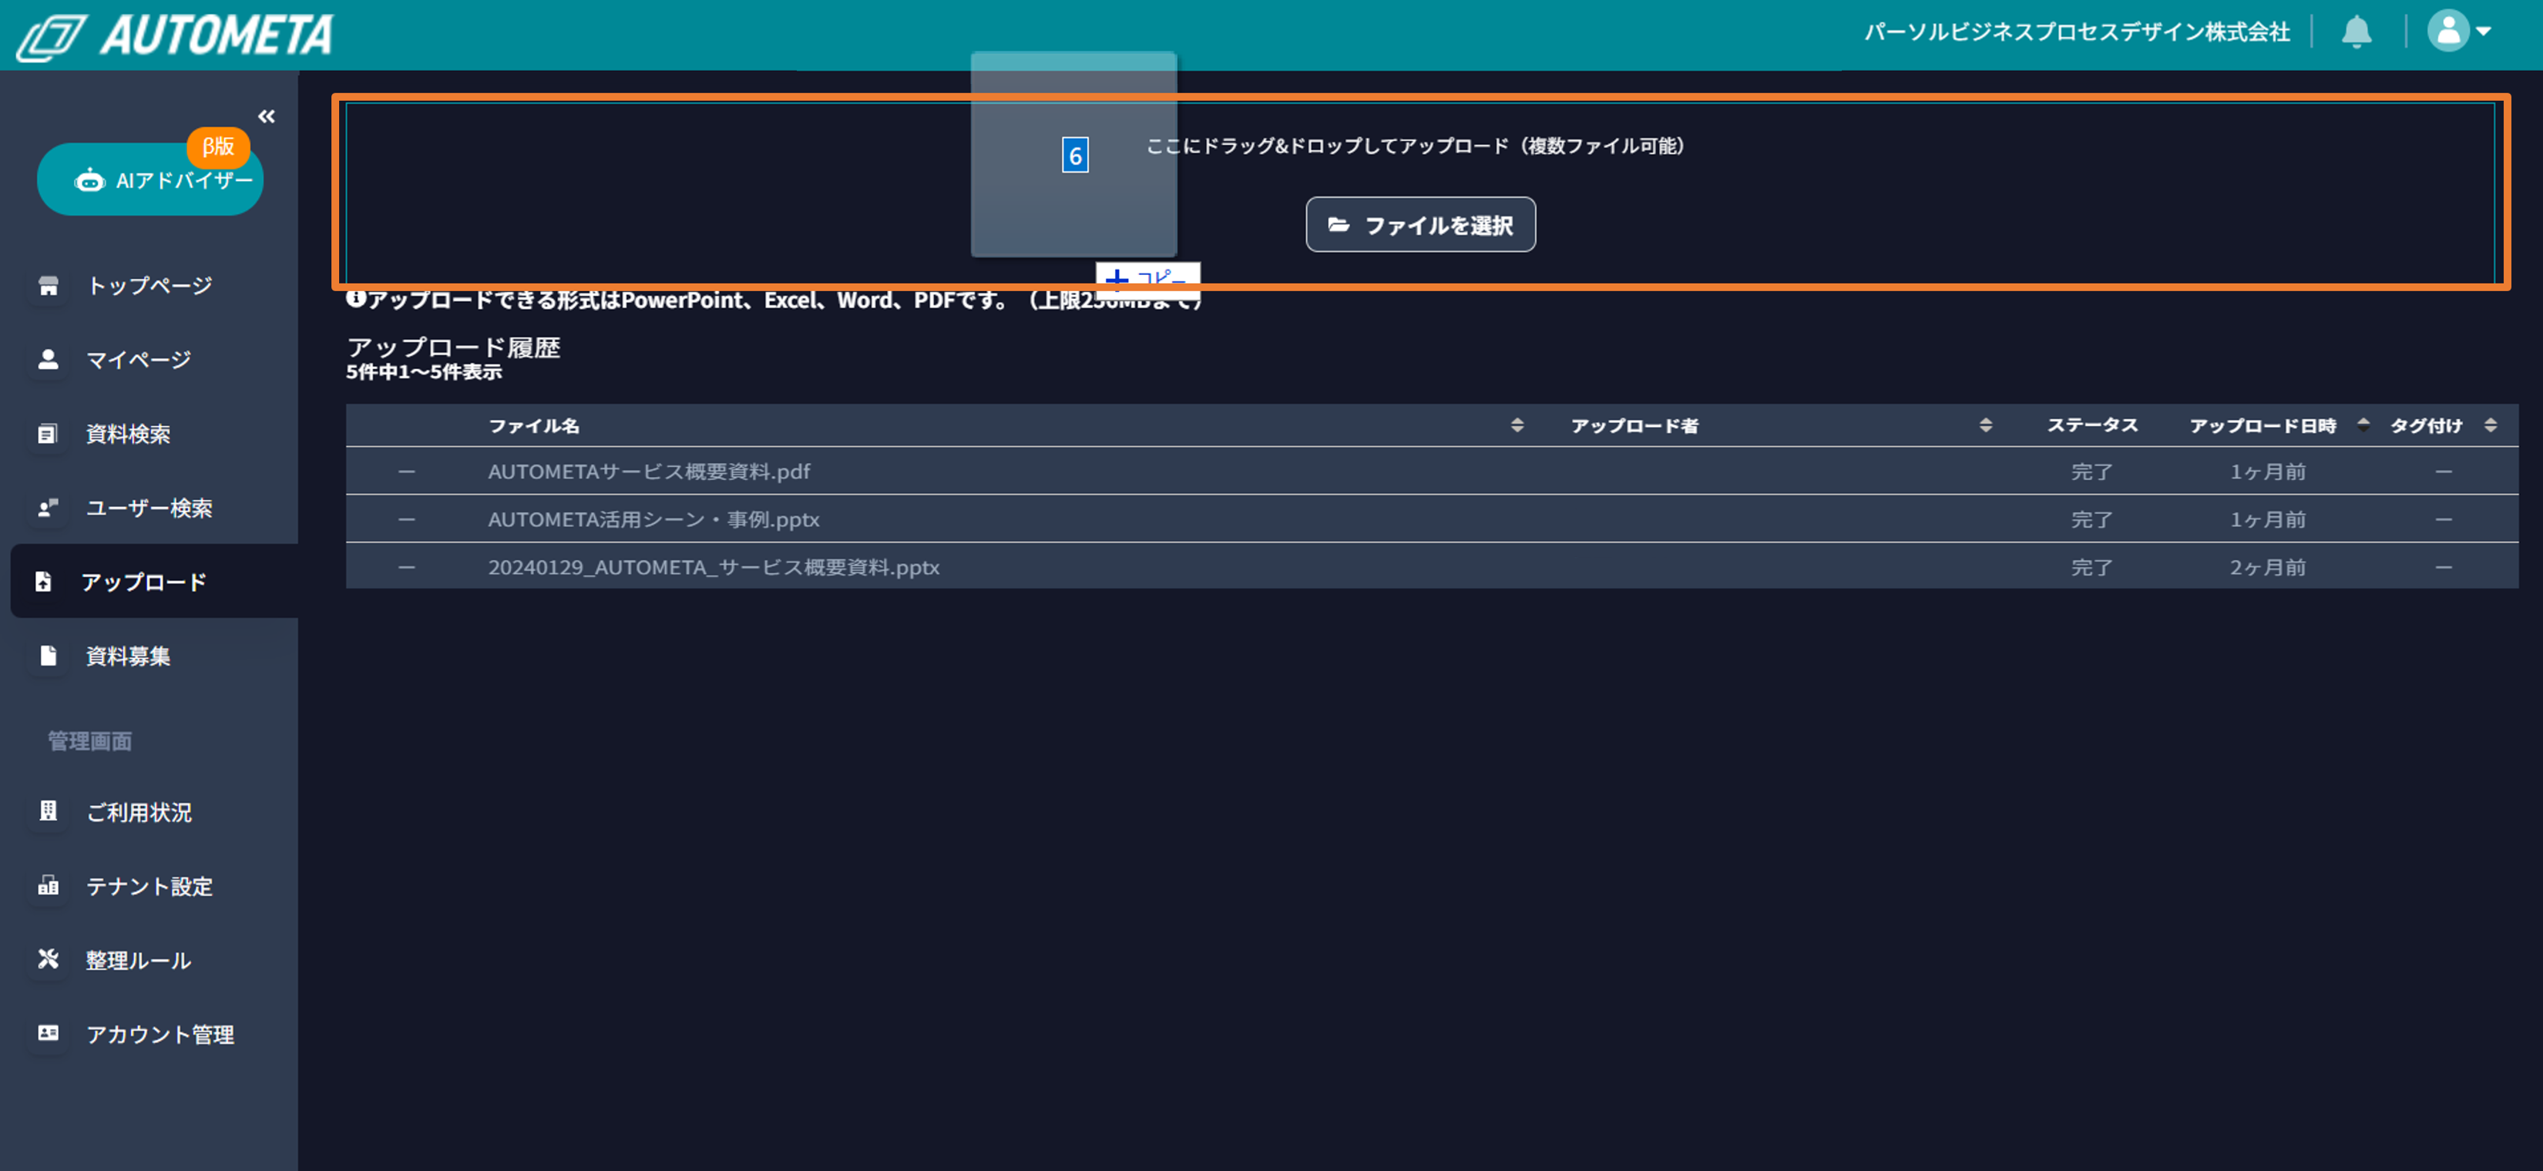Open 資料募集 in the sidebar
The image size is (2543, 1171).
point(129,656)
